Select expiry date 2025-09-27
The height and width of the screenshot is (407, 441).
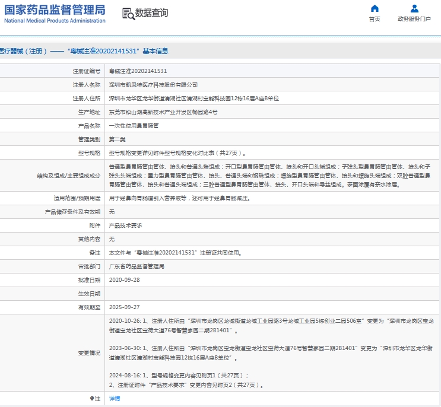point(124,307)
